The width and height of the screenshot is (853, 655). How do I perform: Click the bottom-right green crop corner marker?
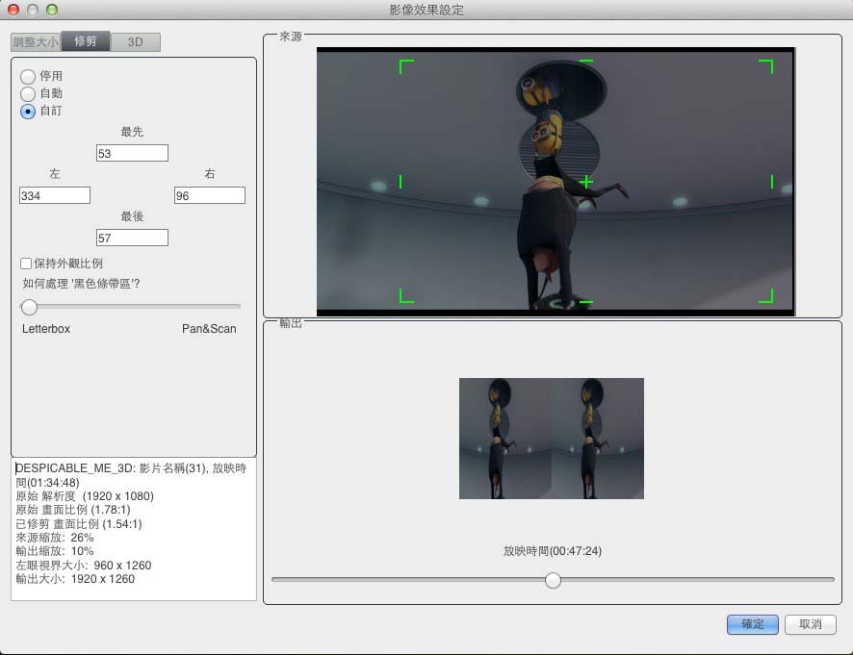(x=768, y=298)
